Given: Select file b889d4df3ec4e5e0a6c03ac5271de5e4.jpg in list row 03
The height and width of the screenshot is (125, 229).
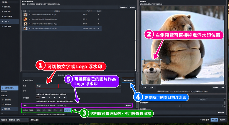Looking at the screenshot, I should pyautogui.click(x=45, y=24).
